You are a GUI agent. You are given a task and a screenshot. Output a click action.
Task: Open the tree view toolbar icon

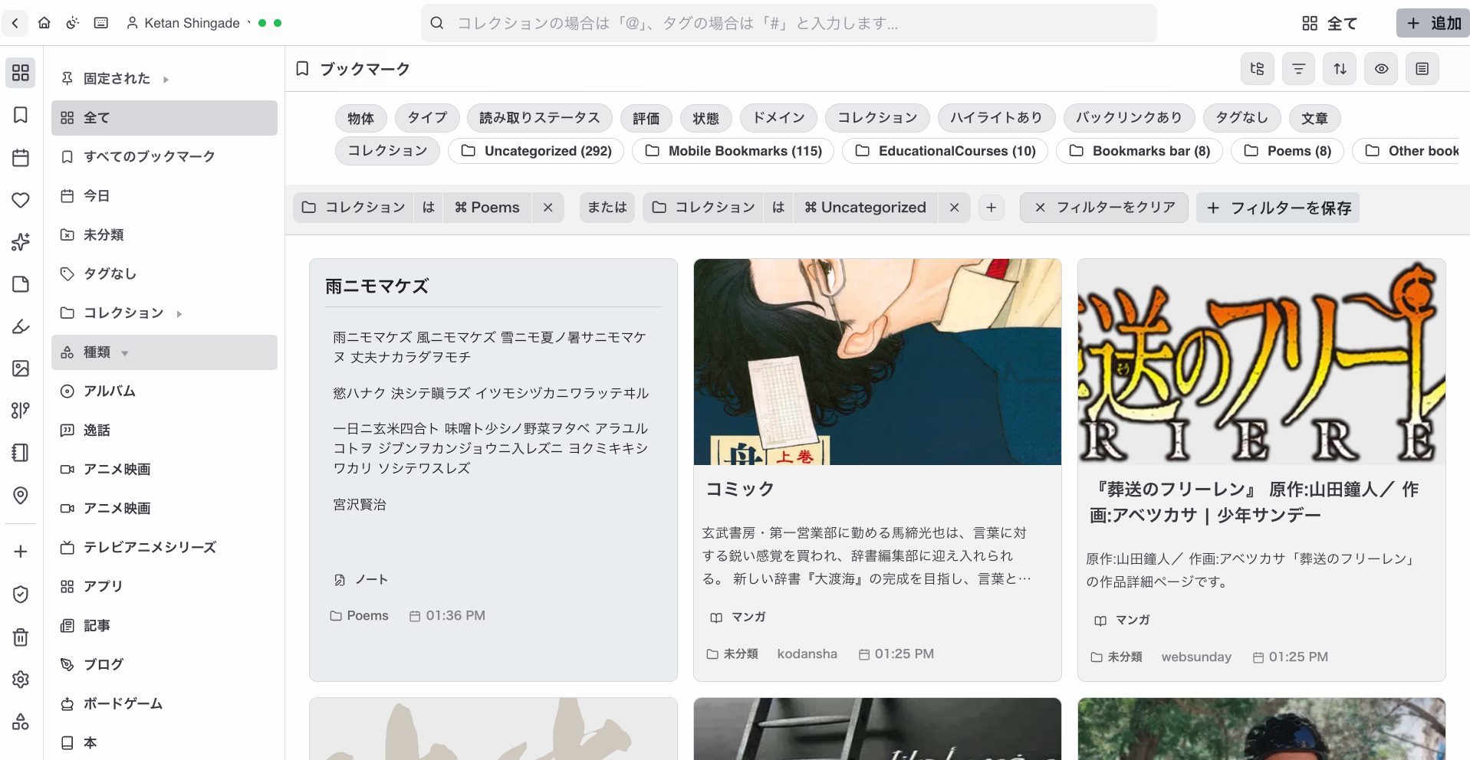coord(1258,69)
